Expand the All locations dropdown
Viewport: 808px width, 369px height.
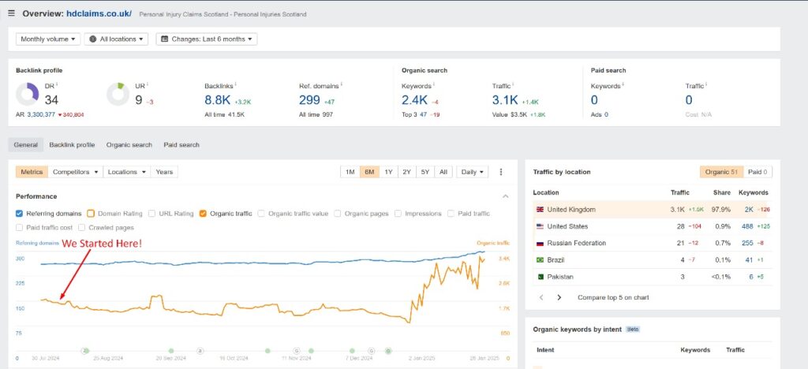116,39
